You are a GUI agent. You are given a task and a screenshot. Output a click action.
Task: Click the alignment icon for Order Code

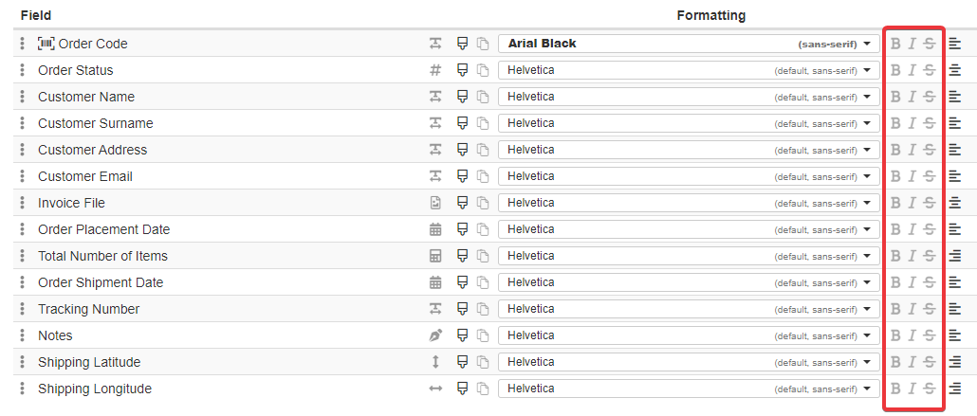pos(955,44)
